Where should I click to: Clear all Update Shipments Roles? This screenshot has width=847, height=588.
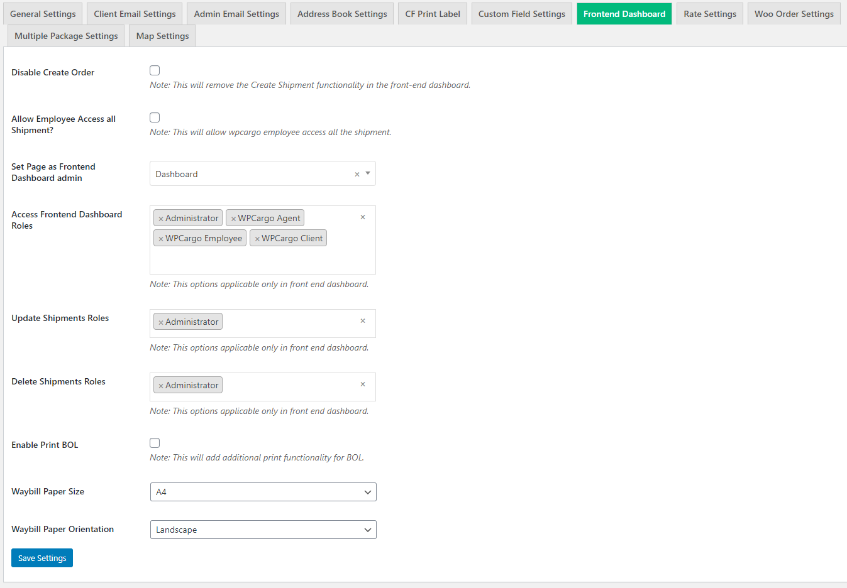(x=363, y=321)
